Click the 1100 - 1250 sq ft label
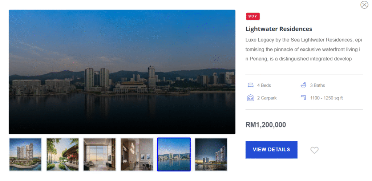372x181 pixels. tap(327, 98)
